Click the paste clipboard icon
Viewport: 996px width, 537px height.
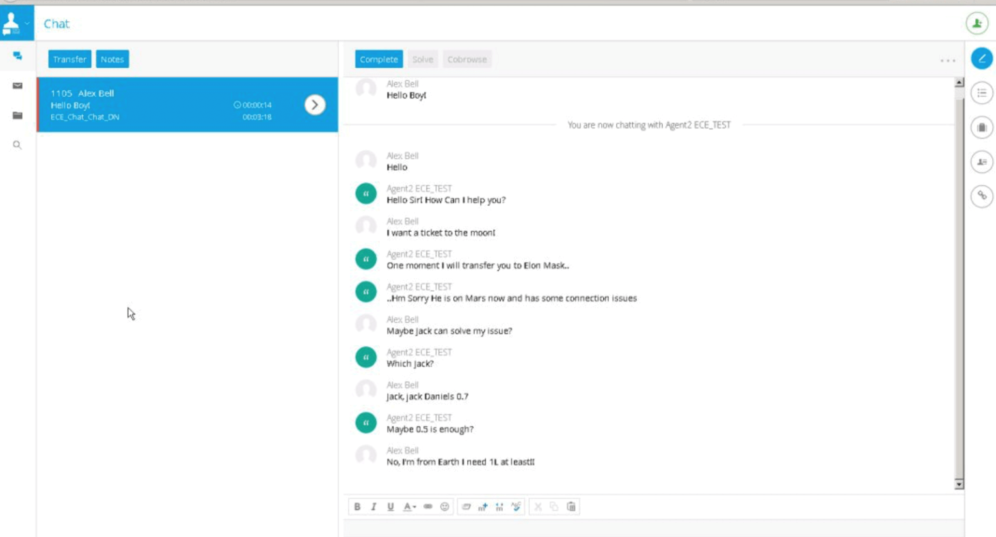coord(571,507)
